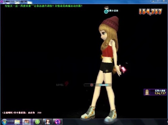Click the cyan hit zone on beat bar
Screen dimensions: 168x125
[103, 85]
